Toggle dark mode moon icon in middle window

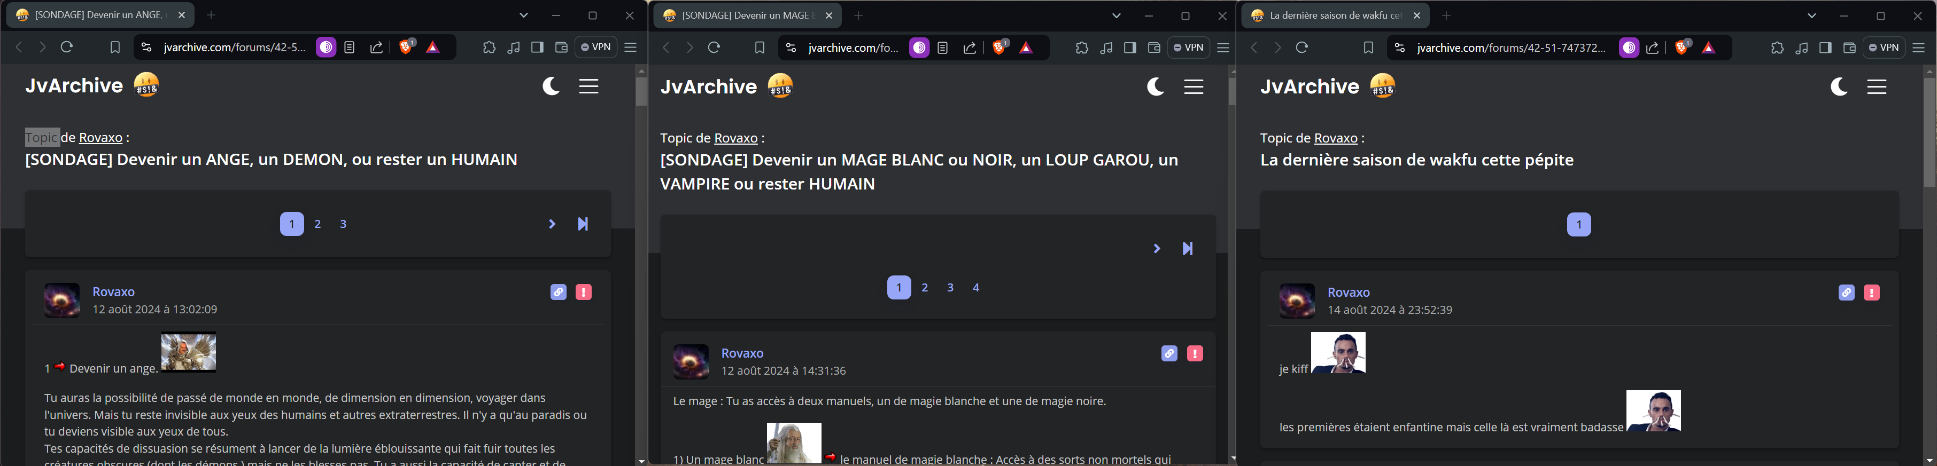pyautogui.click(x=1156, y=87)
